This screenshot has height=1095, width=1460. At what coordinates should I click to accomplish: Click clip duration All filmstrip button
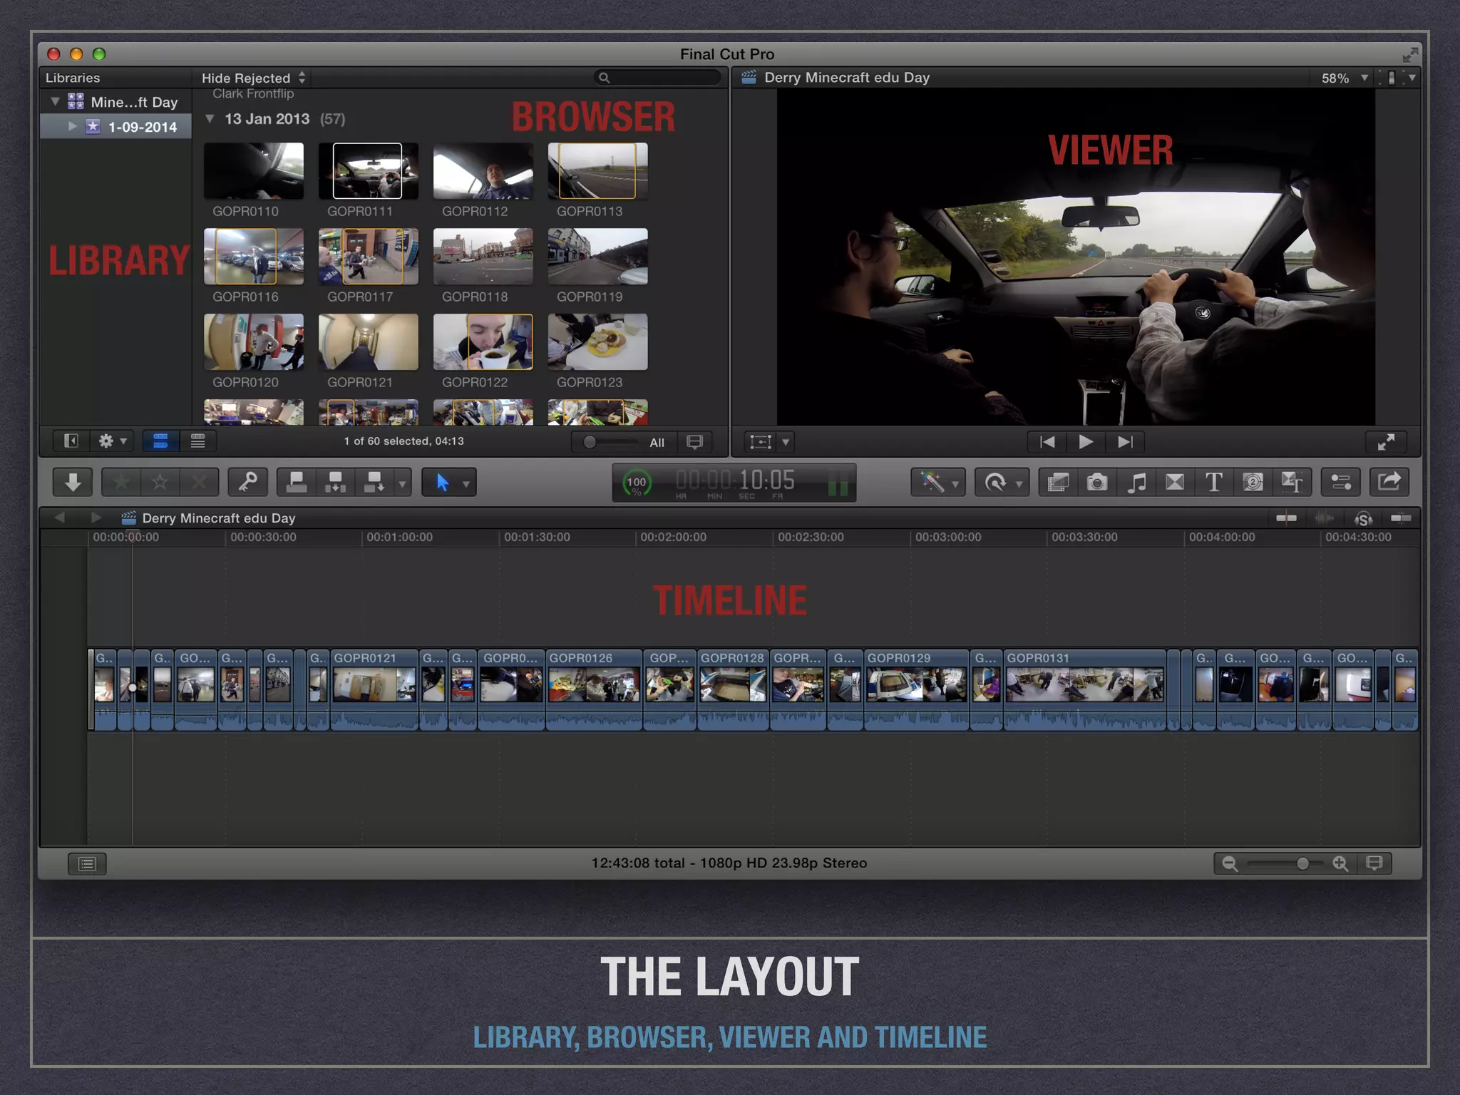[x=694, y=442]
